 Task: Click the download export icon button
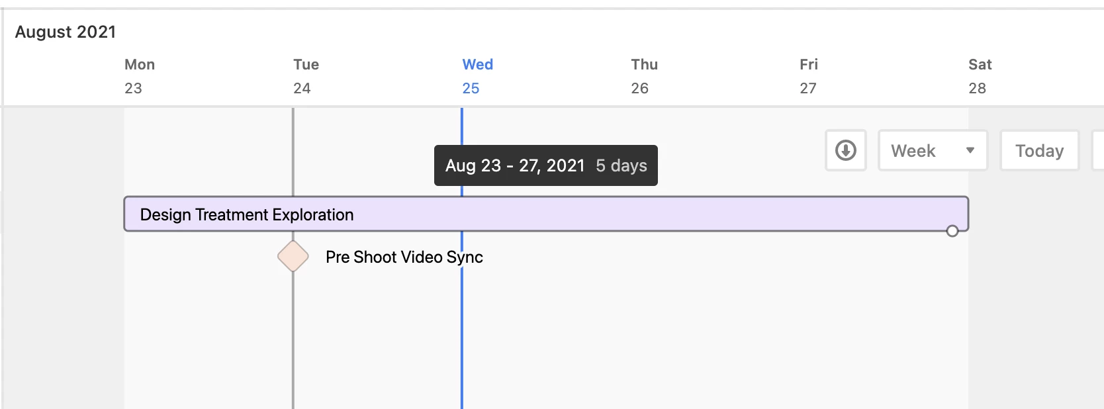[845, 150]
